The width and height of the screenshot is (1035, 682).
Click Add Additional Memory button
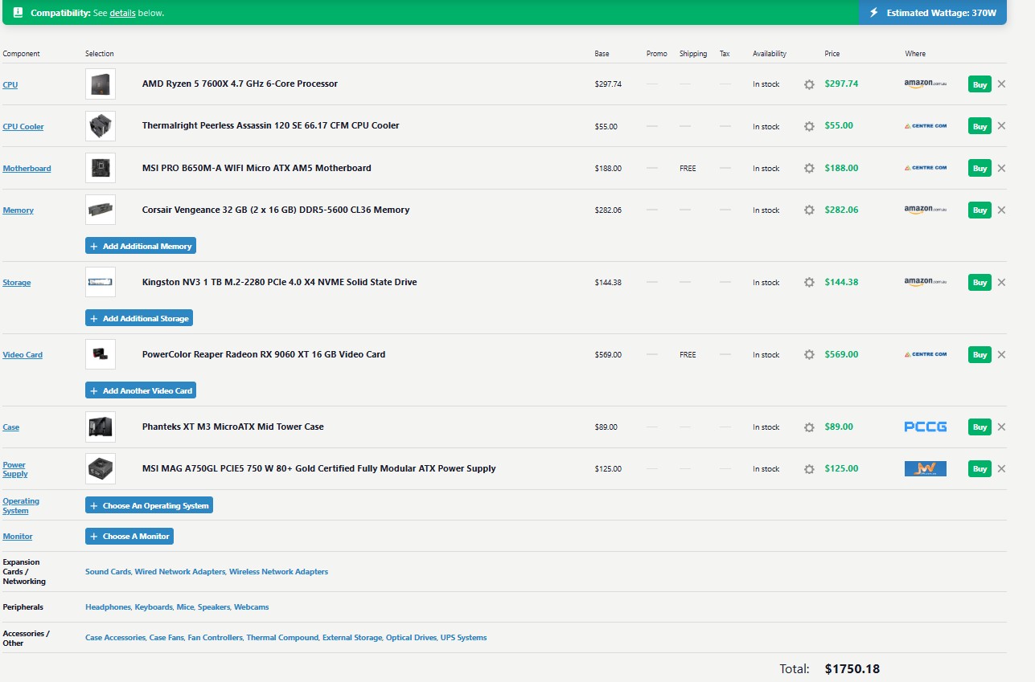click(141, 246)
